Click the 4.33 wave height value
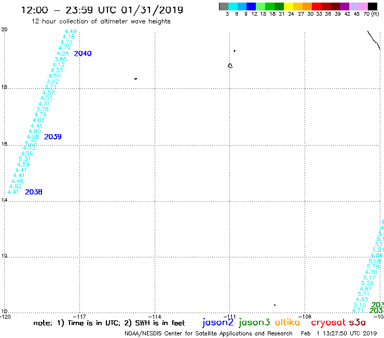This screenshot has height=338, width=384. pyautogui.click(x=57, y=70)
